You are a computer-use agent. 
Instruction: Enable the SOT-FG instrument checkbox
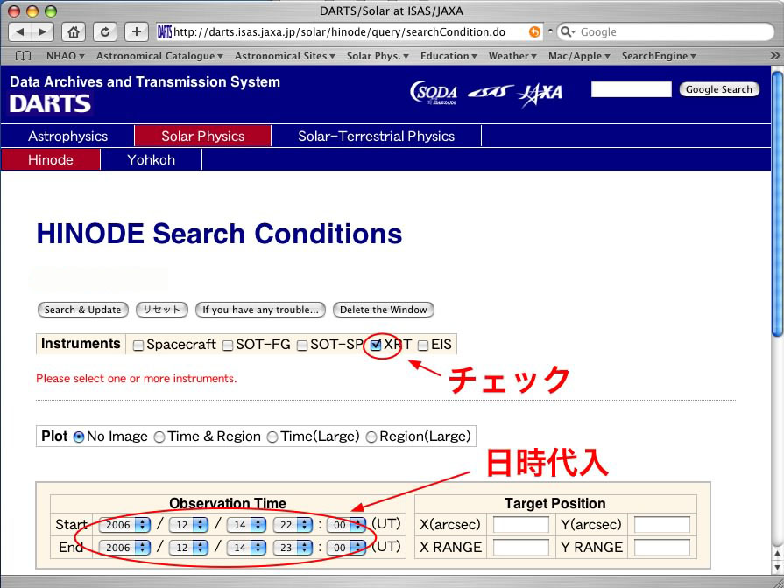(x=228, y=346)
